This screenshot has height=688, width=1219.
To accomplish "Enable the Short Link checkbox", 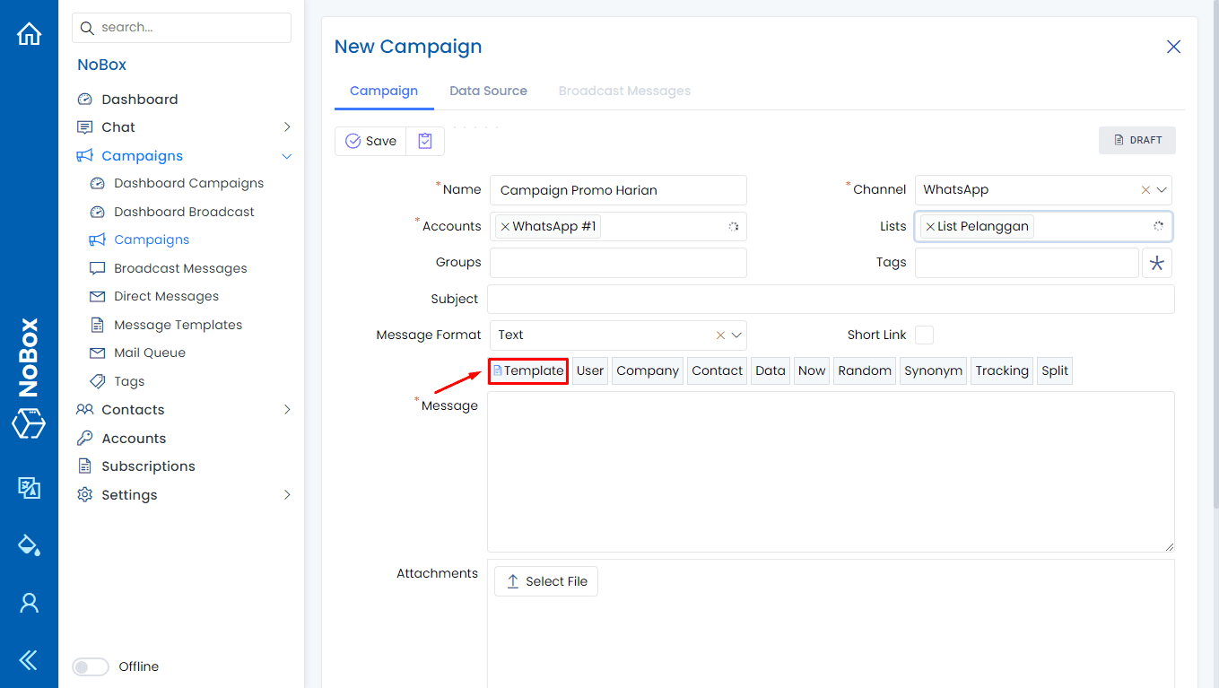I will [924, 335].
